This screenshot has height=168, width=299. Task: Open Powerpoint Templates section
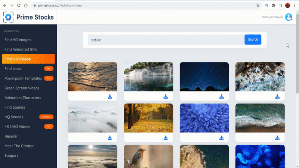(x=22, y=78)
